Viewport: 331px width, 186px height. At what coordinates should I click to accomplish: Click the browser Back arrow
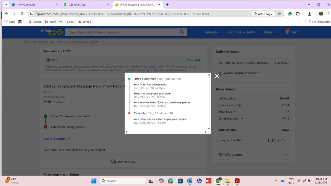click(6, 14)
